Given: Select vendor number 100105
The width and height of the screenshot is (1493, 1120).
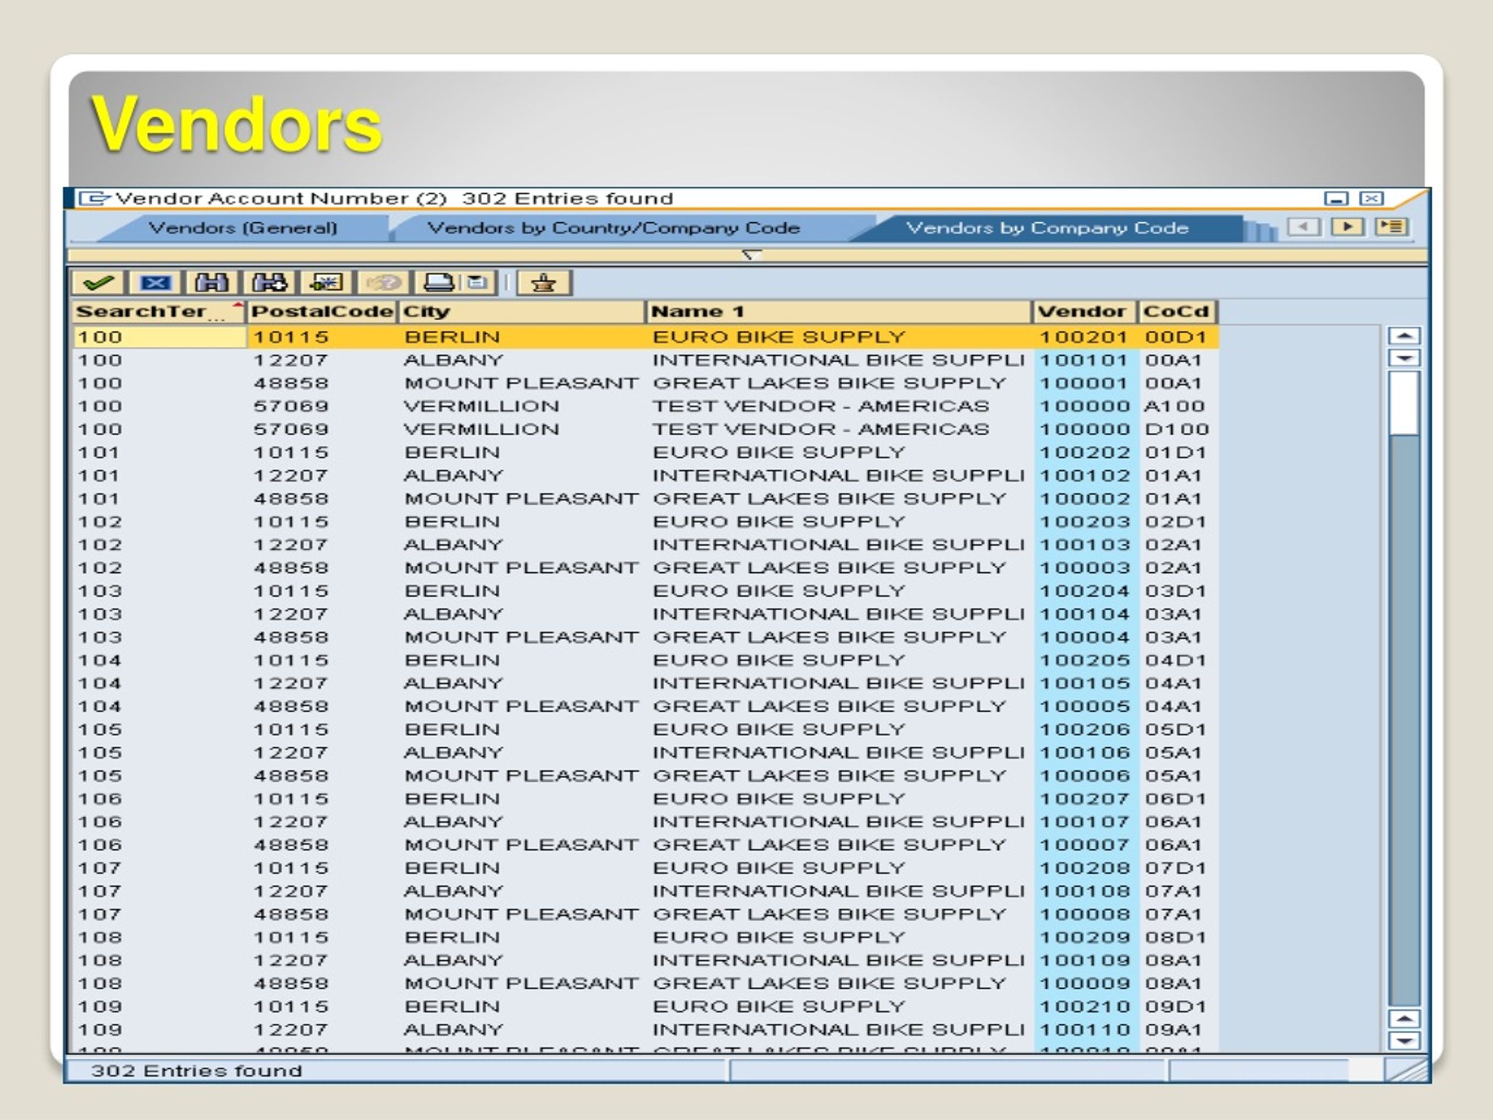Looking at the screenshot, I should tap(1084, 683).
